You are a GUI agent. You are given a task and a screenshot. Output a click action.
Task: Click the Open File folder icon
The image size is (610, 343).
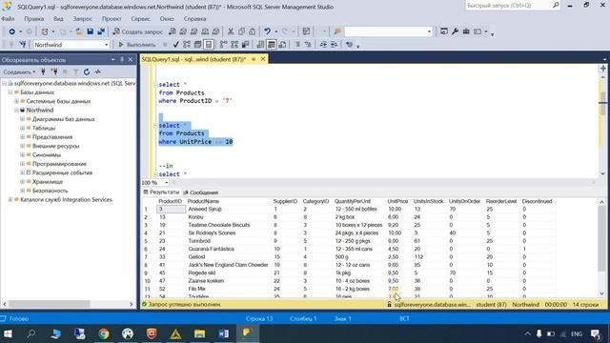(79, 31)
